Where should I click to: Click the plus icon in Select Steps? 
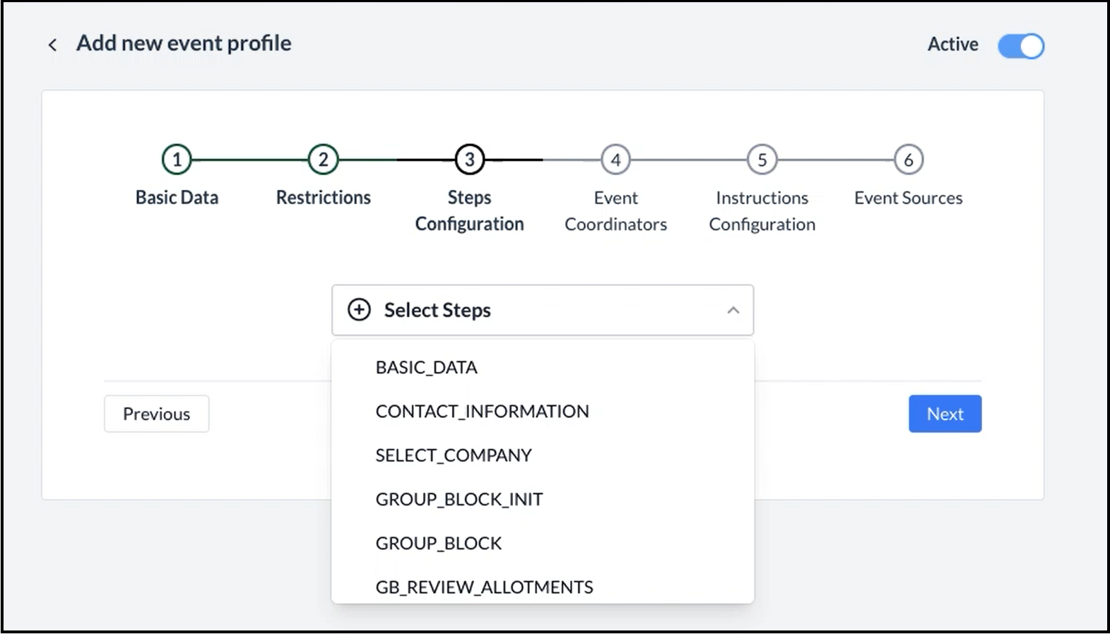(359, 310)
